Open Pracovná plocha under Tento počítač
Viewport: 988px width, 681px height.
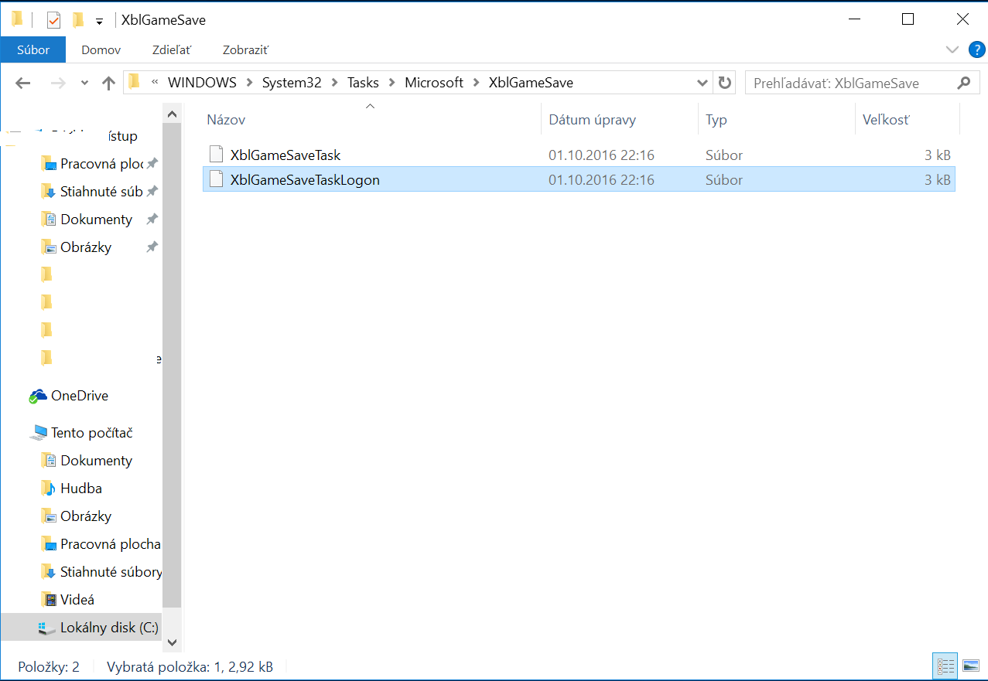(111, 544)
